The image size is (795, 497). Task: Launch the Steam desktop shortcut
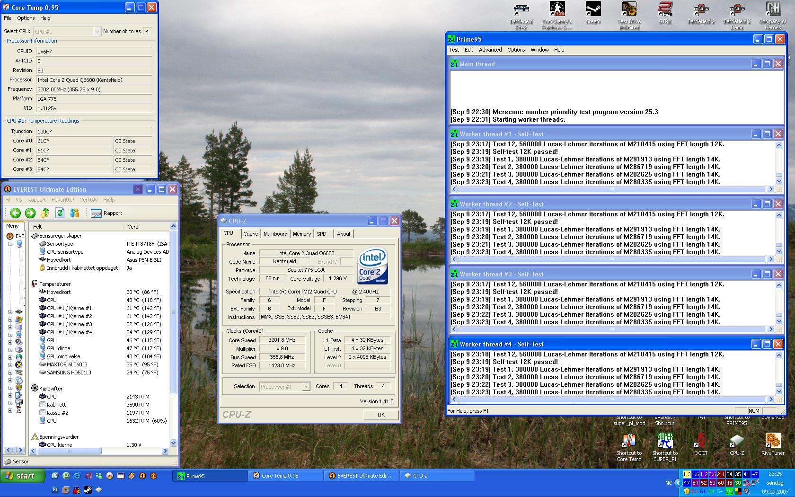(593, 13)
